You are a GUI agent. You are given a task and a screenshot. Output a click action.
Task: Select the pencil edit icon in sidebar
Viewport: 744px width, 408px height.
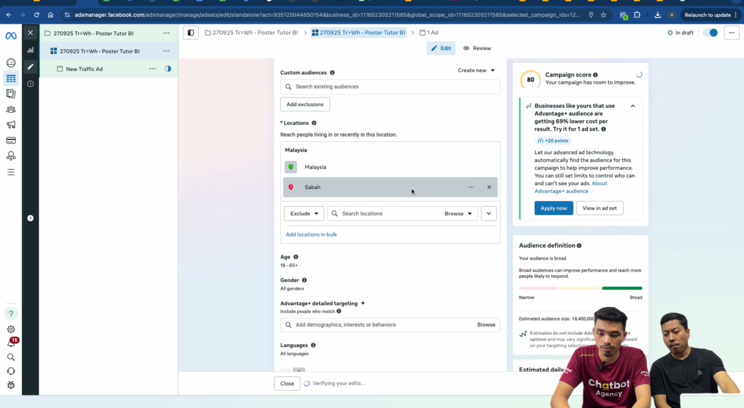30,67
